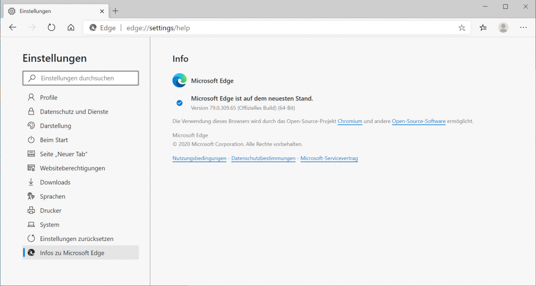Click the magnifier icon in settings search
The width and height of the screenshot is (536, 286).
point(32,78)
